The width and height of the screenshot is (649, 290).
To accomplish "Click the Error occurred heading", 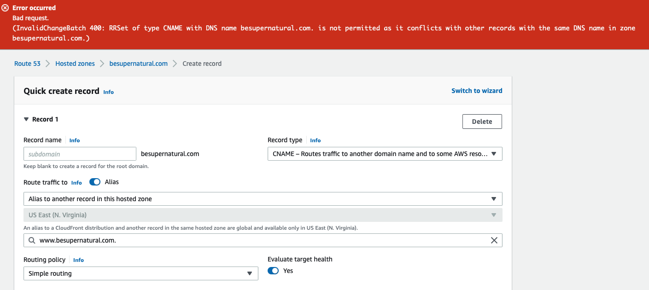I will 34,8.
